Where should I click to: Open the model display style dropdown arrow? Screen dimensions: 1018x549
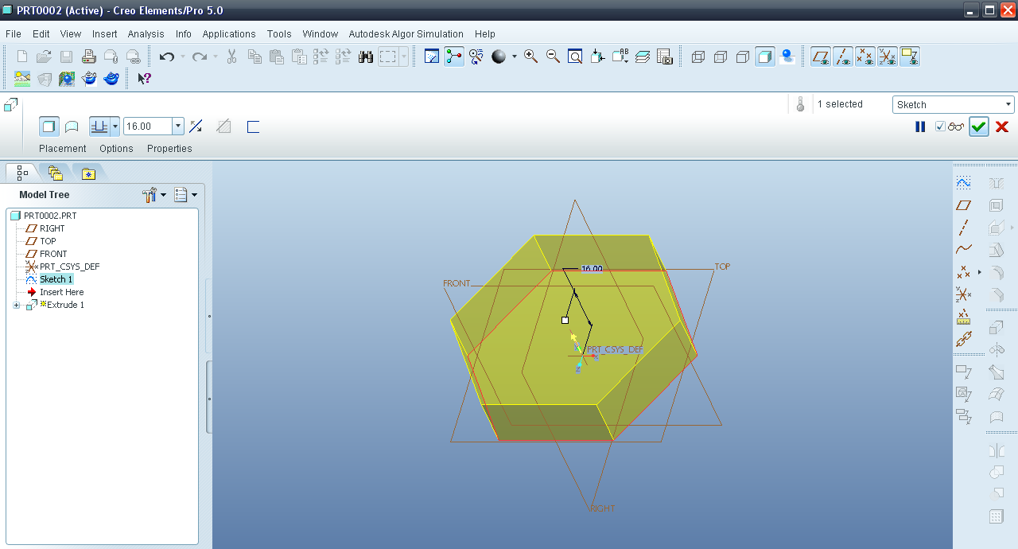(x=514, y=56)
